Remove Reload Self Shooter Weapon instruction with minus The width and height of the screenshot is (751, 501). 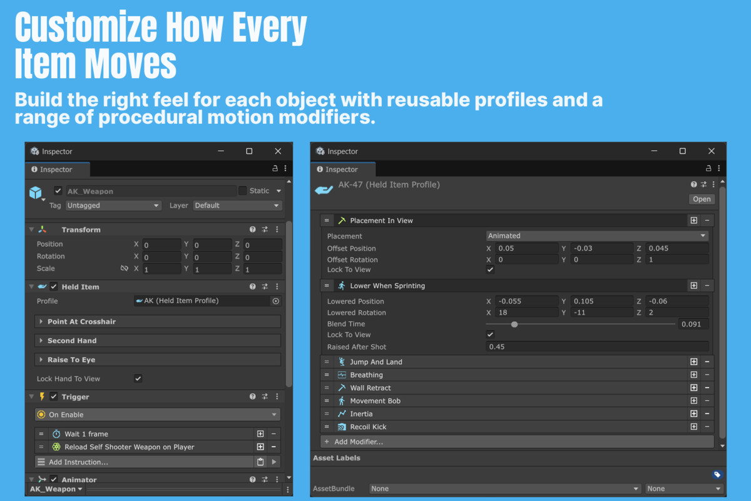tap(273, 447)
